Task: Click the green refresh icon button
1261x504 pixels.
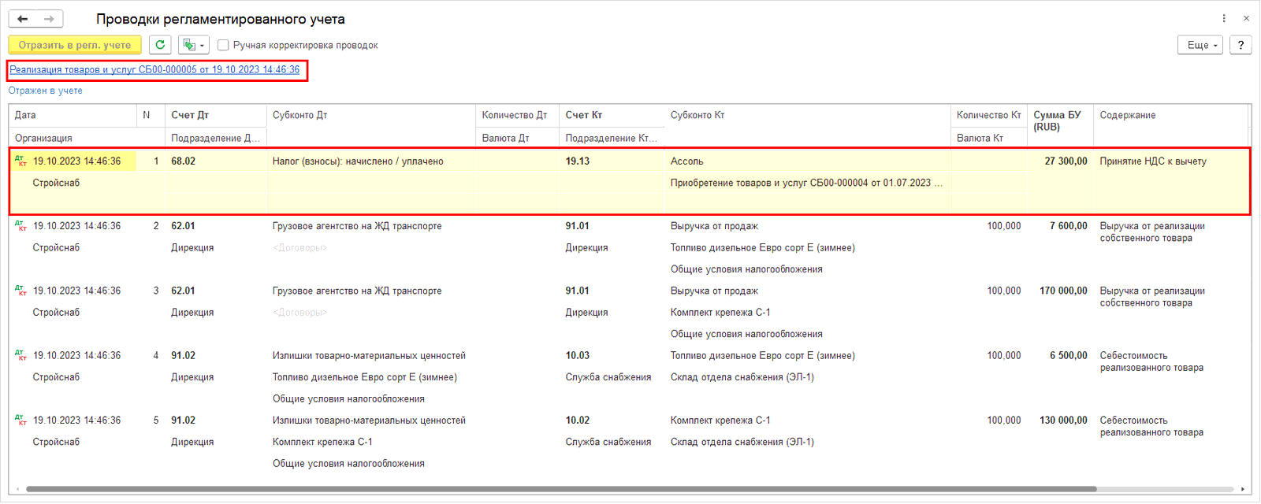Action: click(160, 45)
